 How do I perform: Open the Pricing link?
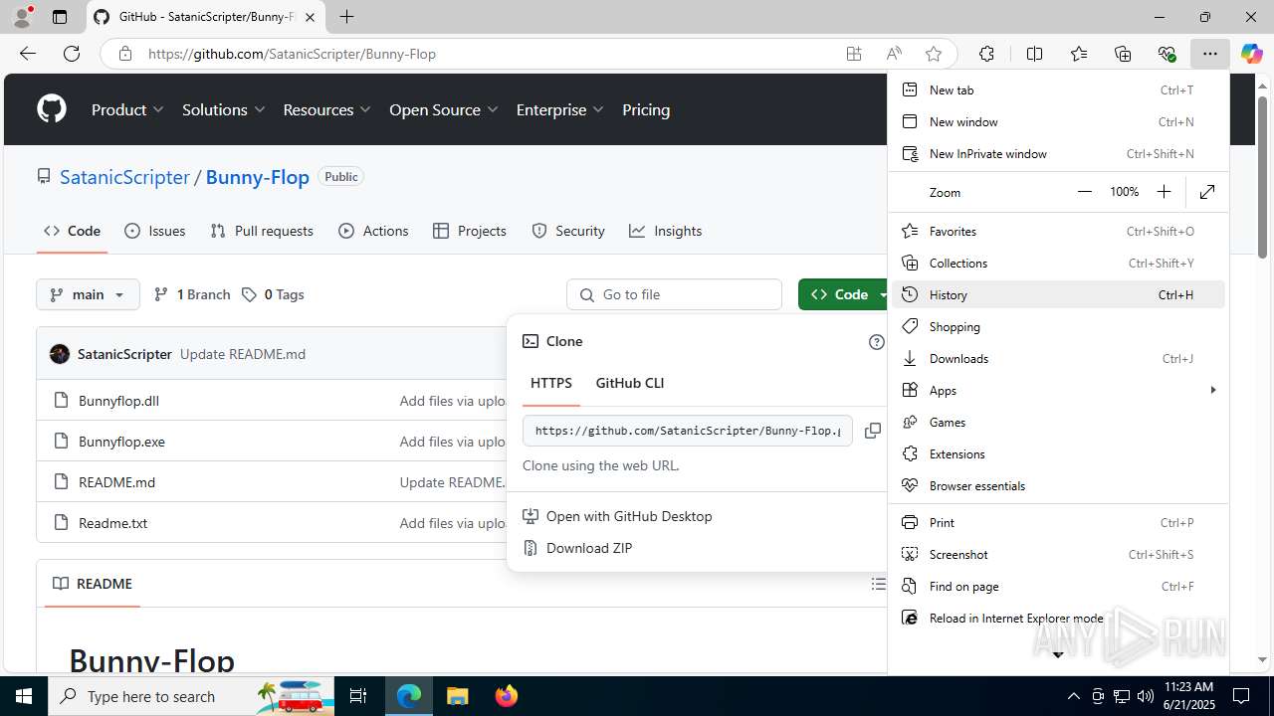coord(646,109)
